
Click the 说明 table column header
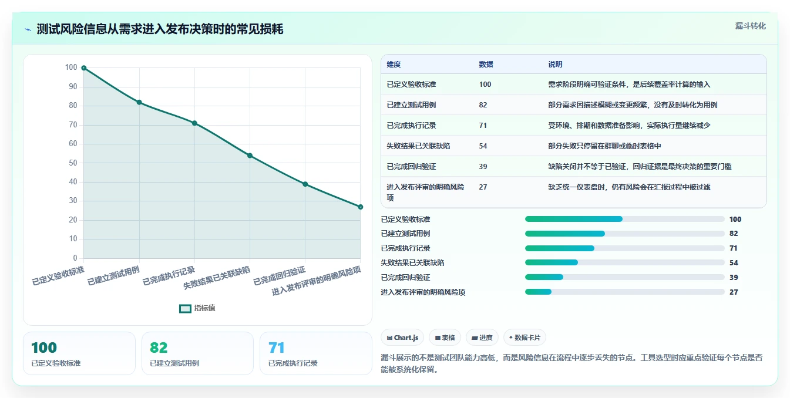(555, 65)
